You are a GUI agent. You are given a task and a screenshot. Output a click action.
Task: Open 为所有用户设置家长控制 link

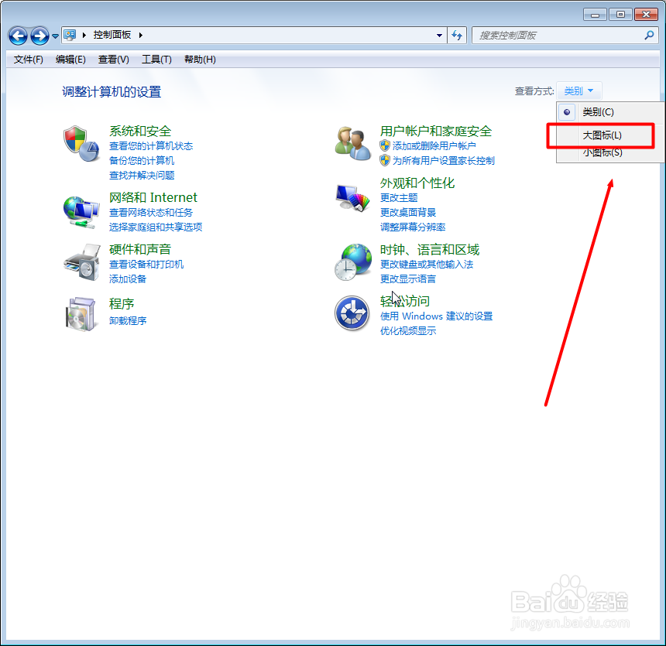click(x=444, y=160)
